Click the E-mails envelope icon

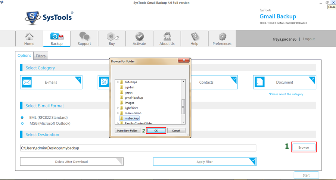tap(27, 82)
